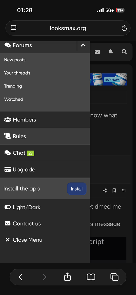
Task: Tap the looksmax.org address bar
Action: pyautogui.click(x=68, y=28)
